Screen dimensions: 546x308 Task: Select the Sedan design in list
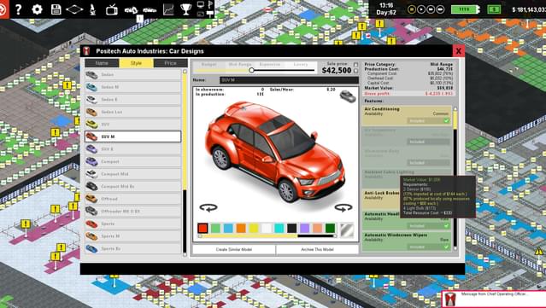[x=133, y=75]
